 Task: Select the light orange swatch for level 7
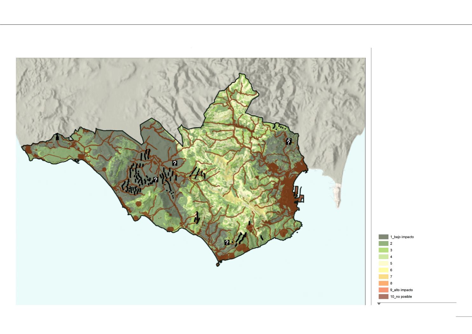[x=383, y=277]
